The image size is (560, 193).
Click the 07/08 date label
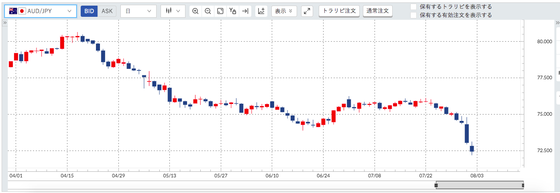(x=375, y=175)
